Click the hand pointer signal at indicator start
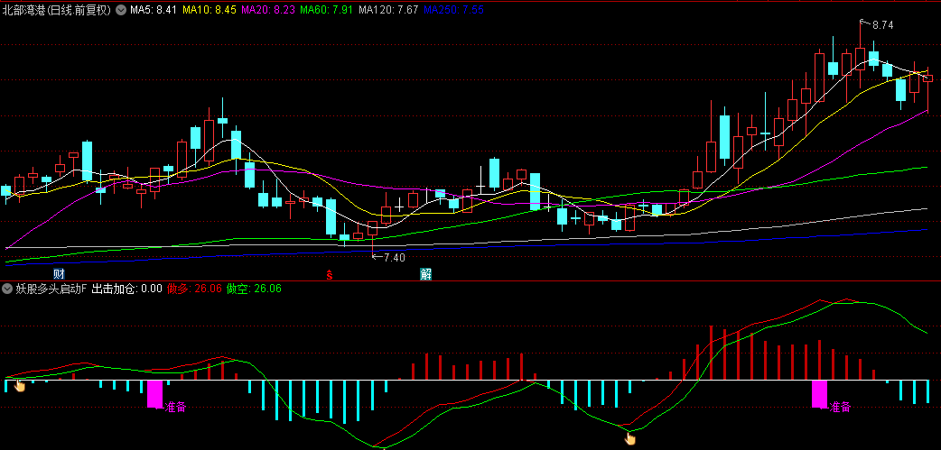The width and height of the screenshot is (941, 450). point(20,385)
